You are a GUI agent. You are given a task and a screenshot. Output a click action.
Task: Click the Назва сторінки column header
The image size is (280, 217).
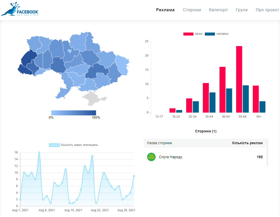(159, 143)
